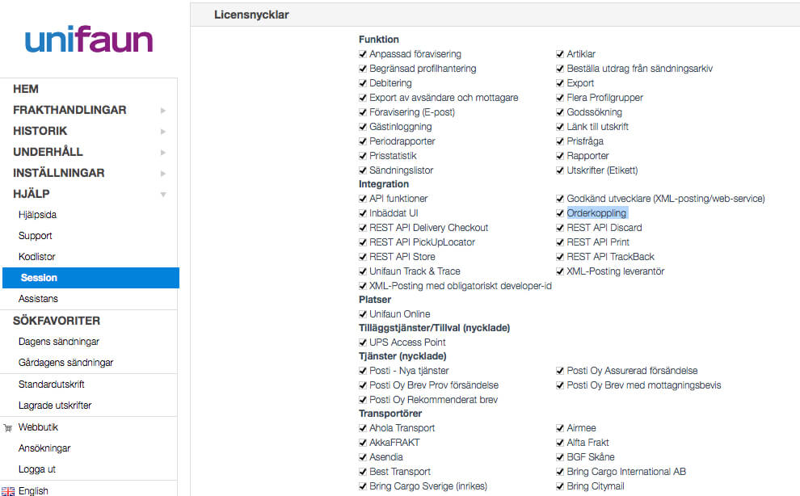Open Ansökningar in the sidebar
This screenshot has width=800, height=496.
pos(44,448)
